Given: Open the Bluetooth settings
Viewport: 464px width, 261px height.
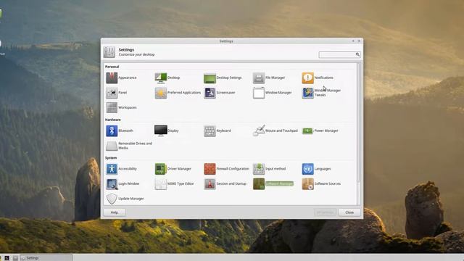Looking at the screenshot, I should (x=120, y=130).
